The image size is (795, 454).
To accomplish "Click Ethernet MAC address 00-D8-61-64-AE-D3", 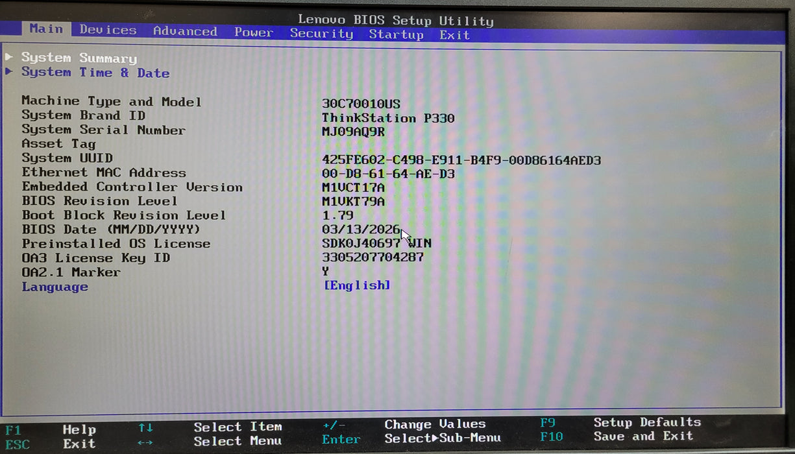I will 388,174.
